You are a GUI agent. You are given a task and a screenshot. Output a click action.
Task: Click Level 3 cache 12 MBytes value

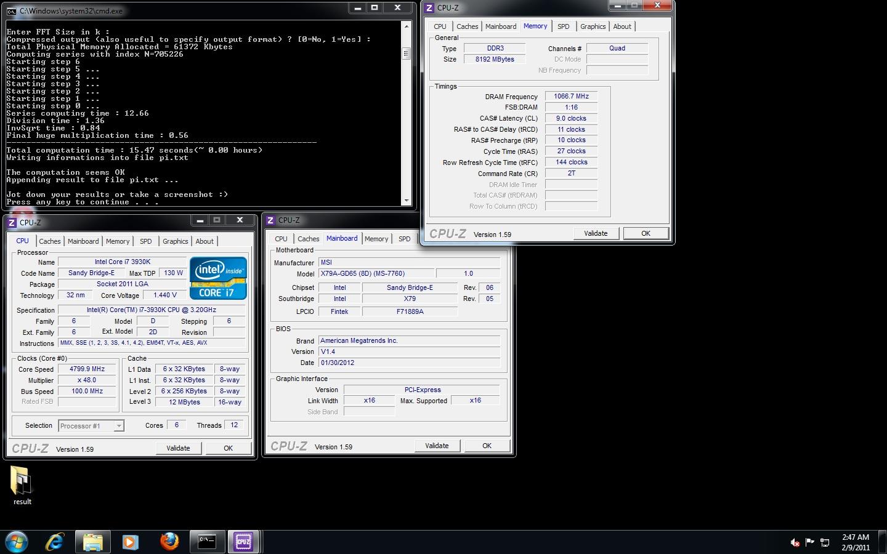(x=185, y=402)
